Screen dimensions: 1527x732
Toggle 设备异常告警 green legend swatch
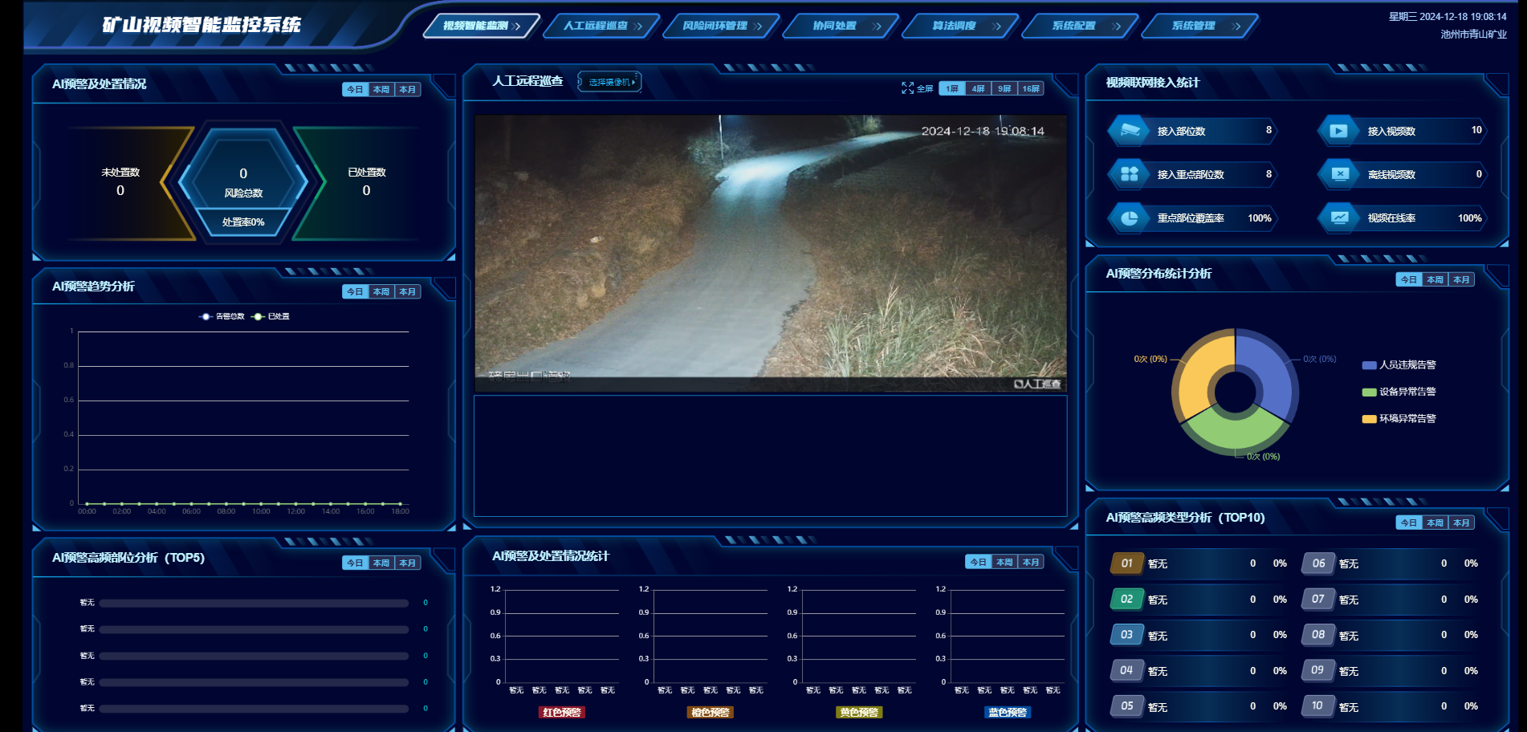[x=1370, y=392]
